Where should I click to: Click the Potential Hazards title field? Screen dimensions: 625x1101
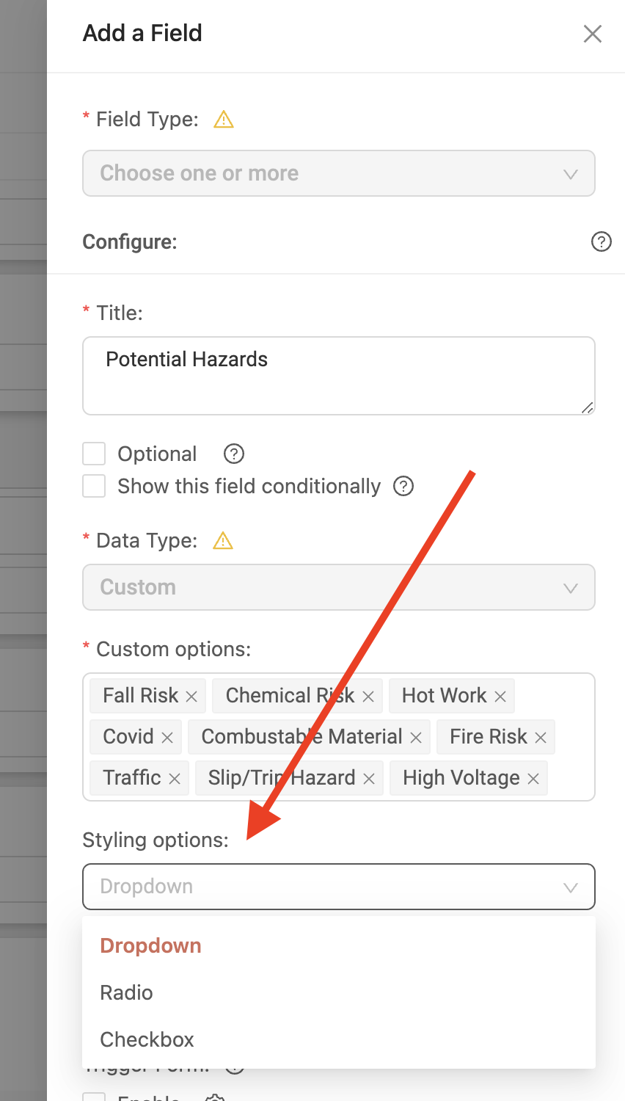(339, 376)
